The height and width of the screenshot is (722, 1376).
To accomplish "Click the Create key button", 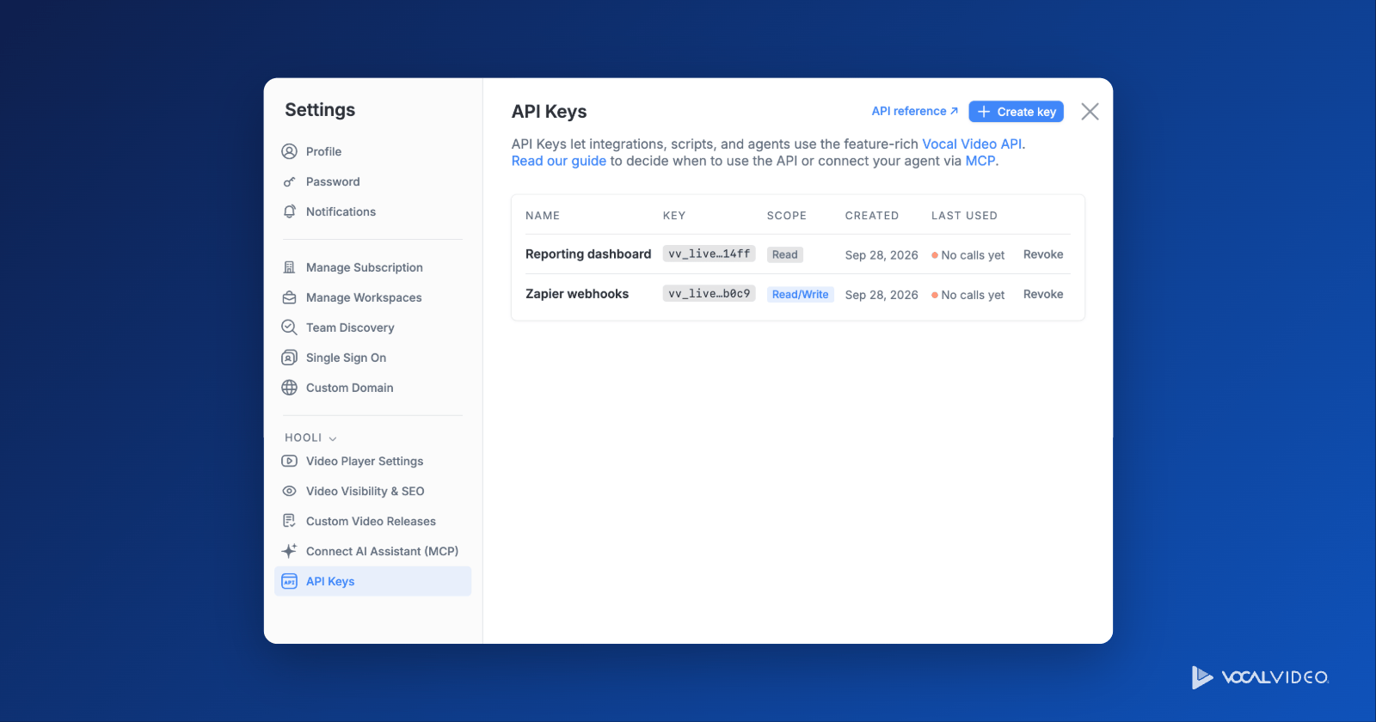I will [1016, 112].
